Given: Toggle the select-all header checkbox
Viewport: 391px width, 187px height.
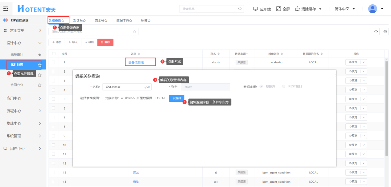Looking at the screenshot, I should (54, 54).
